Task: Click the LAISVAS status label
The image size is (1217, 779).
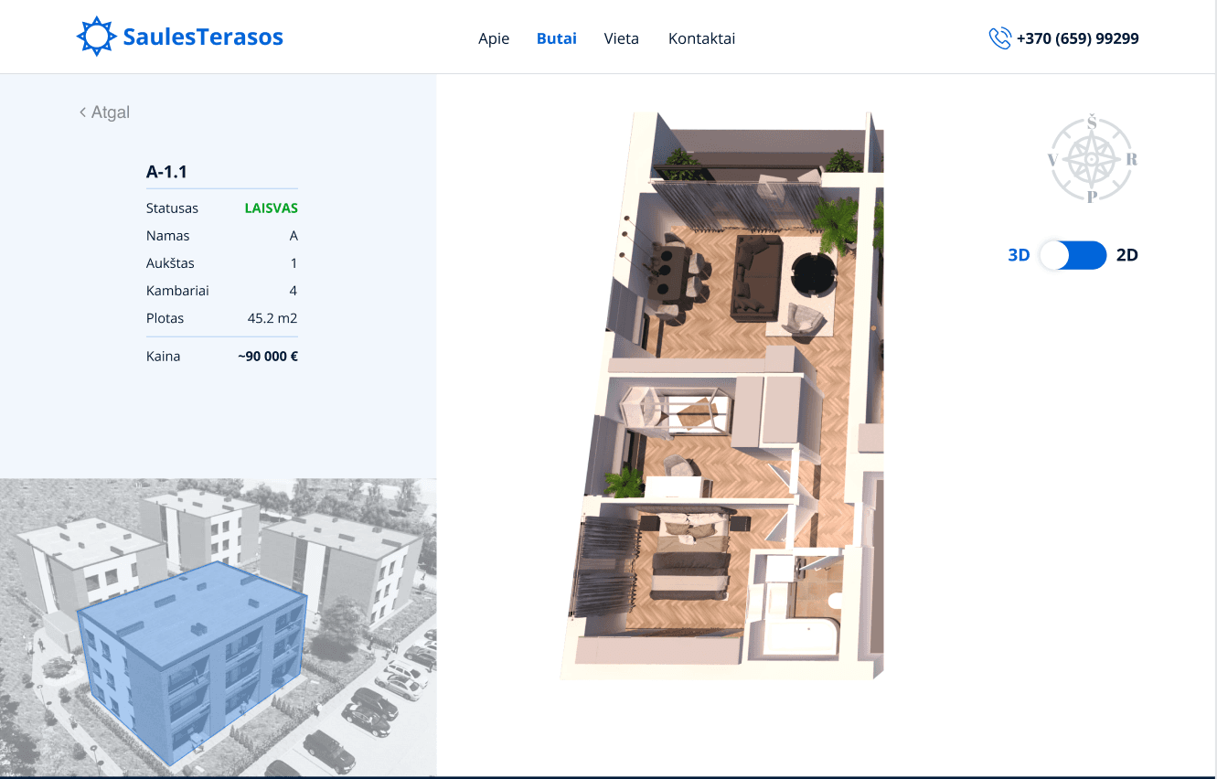Action: (271, 208)
